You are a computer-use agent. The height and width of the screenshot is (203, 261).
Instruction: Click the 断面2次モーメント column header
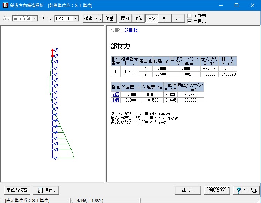(x=191, y=87)
